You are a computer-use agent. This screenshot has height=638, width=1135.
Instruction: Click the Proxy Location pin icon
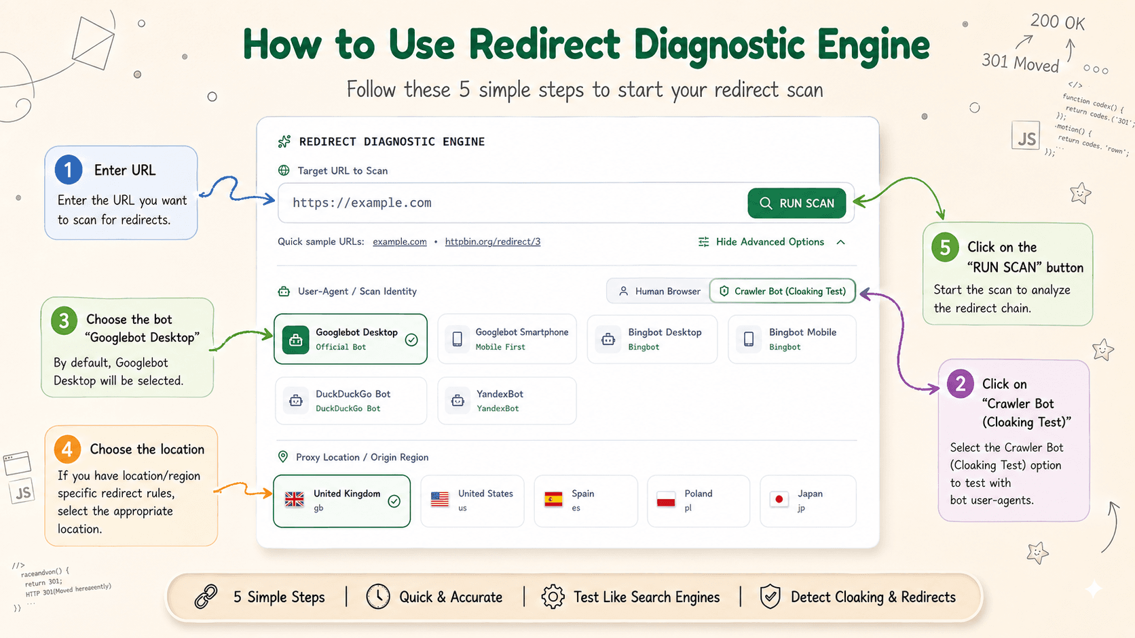pyautogui.click(x=283, y=457)
